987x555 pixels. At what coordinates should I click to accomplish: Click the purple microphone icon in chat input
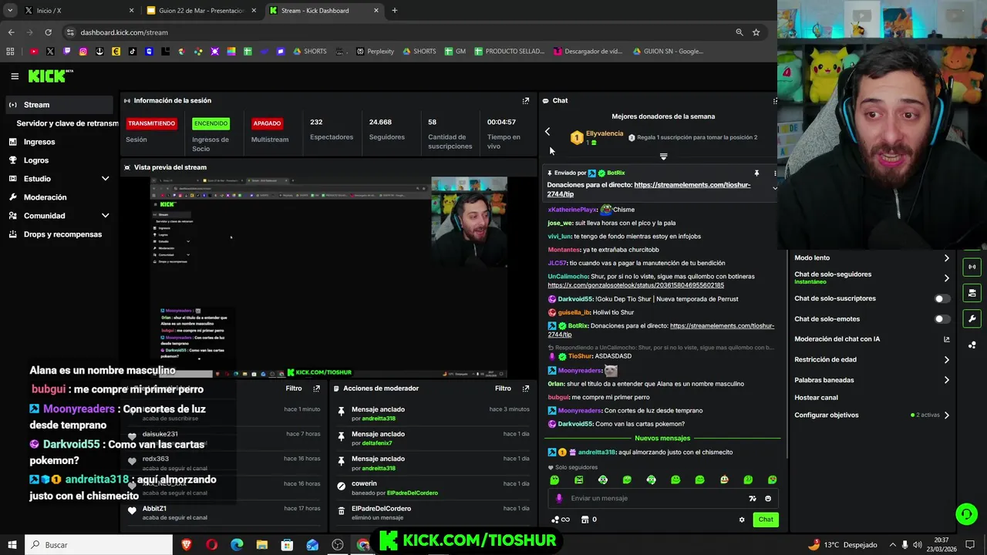[x=559, y=499]
